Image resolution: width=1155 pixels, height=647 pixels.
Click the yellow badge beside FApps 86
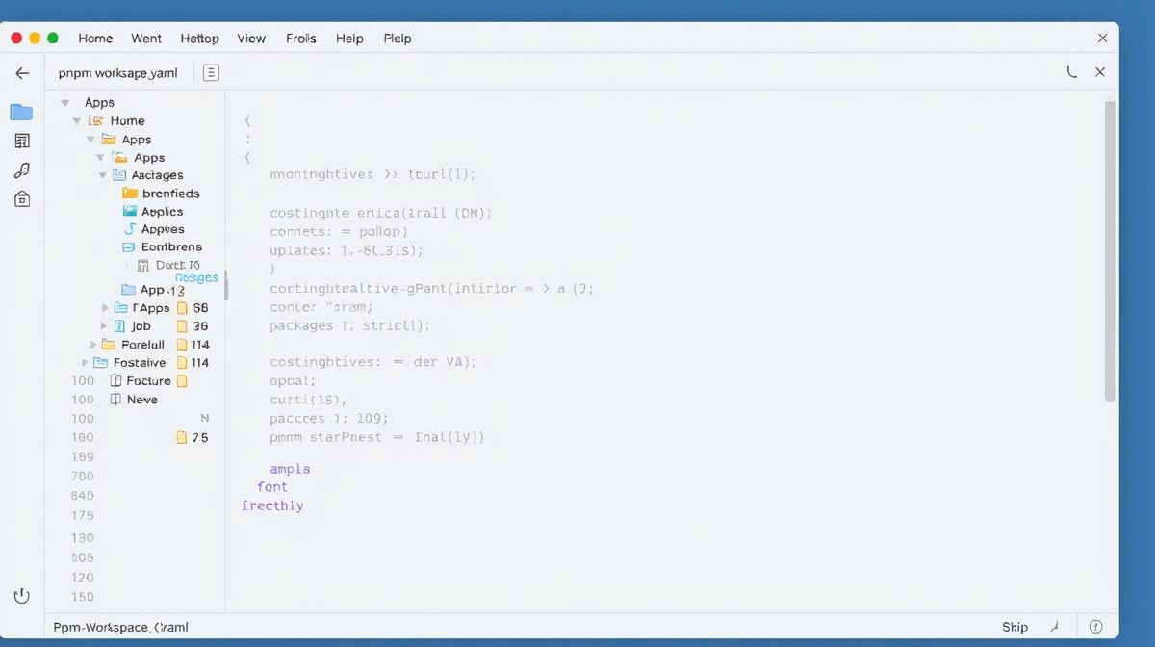pyautogui.click(x=182, y=308)
